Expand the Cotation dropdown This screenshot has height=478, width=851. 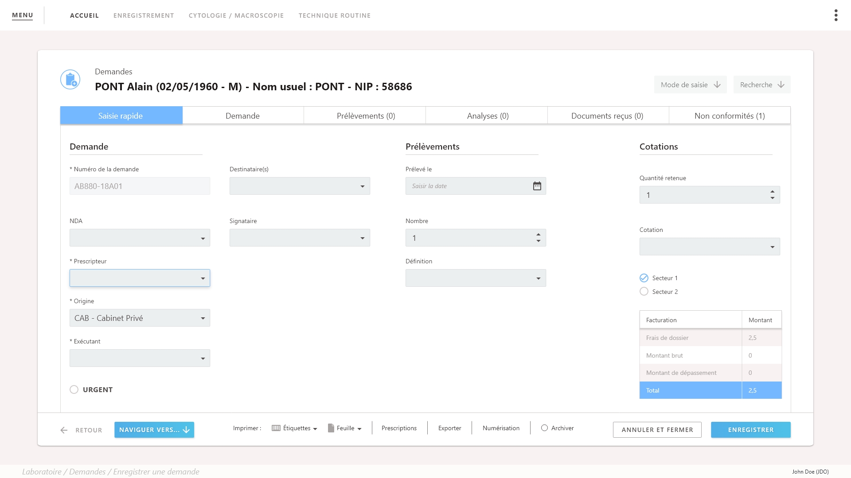(x=710, y=247)
